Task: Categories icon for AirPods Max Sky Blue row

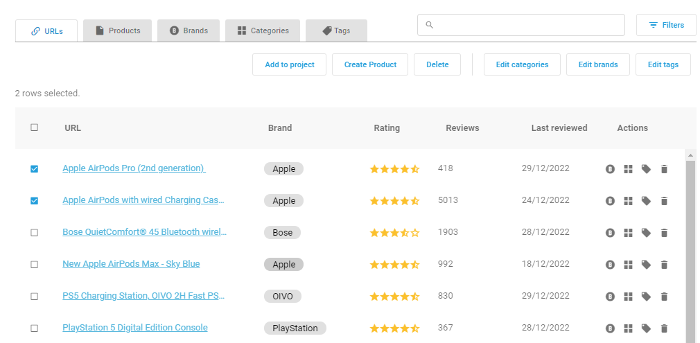Action: (x=628, y=265)
